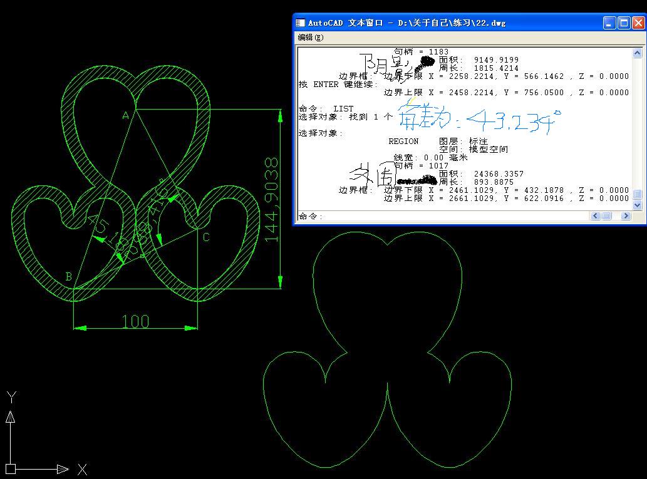
Task: Click point label 'B' in the drawing
Action: click(68, 276)
